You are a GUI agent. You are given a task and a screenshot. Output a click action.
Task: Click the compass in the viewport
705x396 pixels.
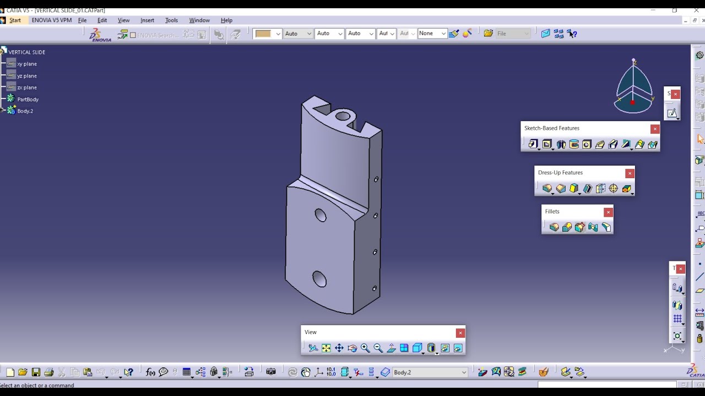coord(633,87)
